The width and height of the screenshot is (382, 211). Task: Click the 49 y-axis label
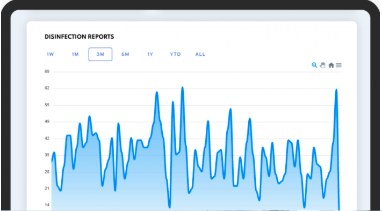[47, 122]
